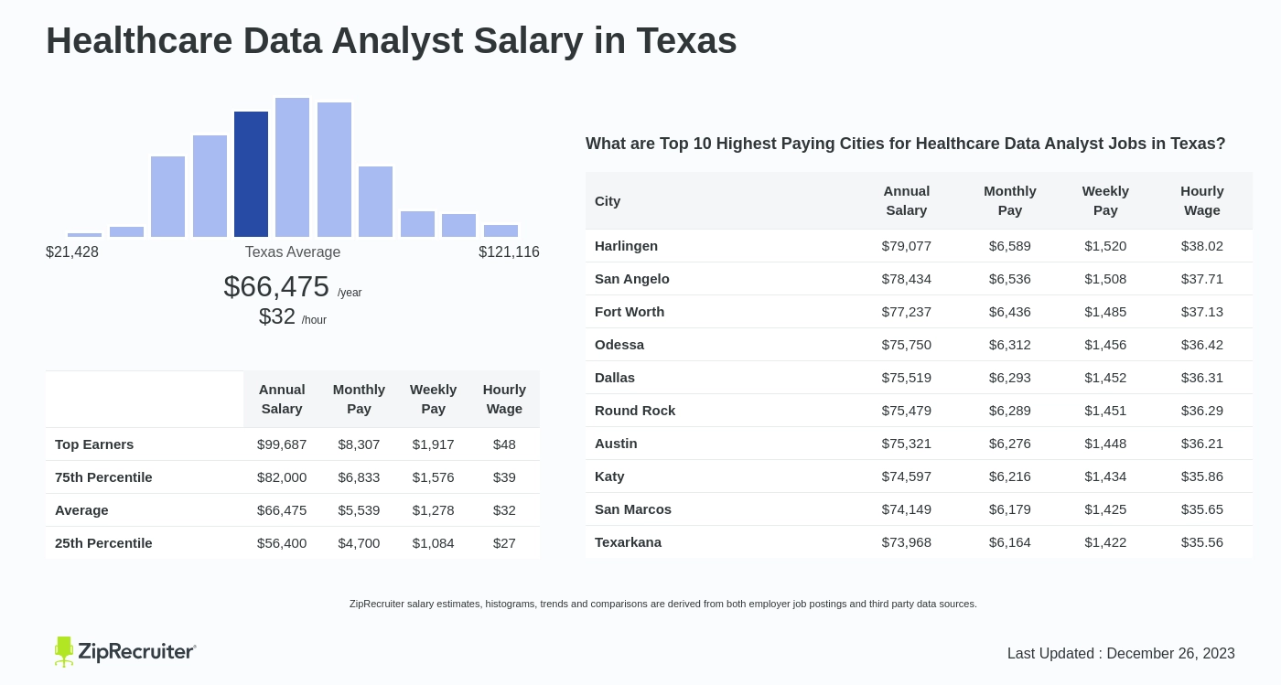The width and height of the screenshot is (1281, 685).
Task: Select San Angelo annual salary $78,434
Action: click(x=907, y=278)
